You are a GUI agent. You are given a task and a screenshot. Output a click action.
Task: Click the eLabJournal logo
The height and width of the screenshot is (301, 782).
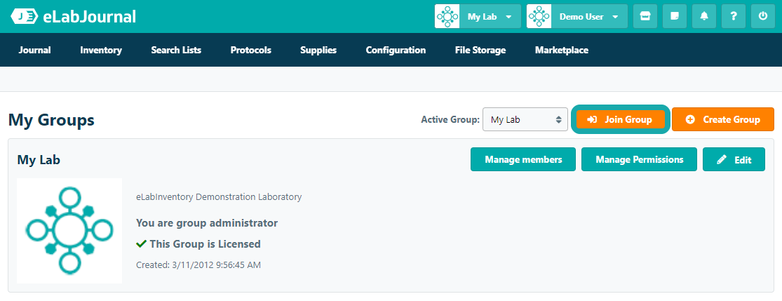pyautogui.click(x=74, y=17)
